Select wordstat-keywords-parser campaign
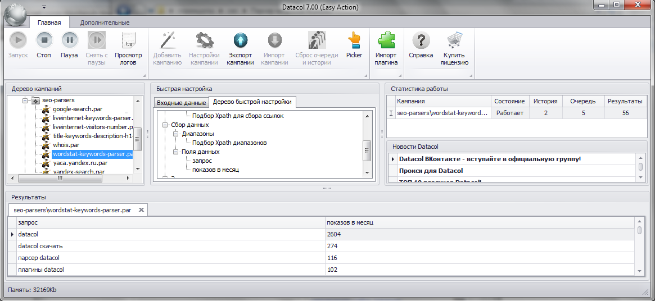Screen dimensions: 655x301 [93, 154]
